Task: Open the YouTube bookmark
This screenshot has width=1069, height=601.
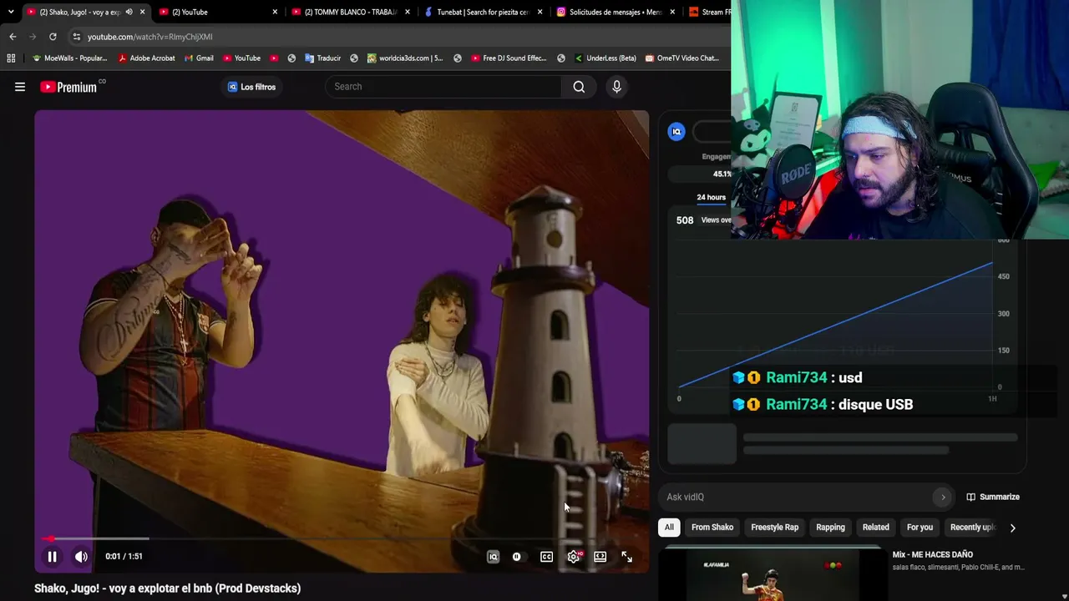Action: click(241, 58)
